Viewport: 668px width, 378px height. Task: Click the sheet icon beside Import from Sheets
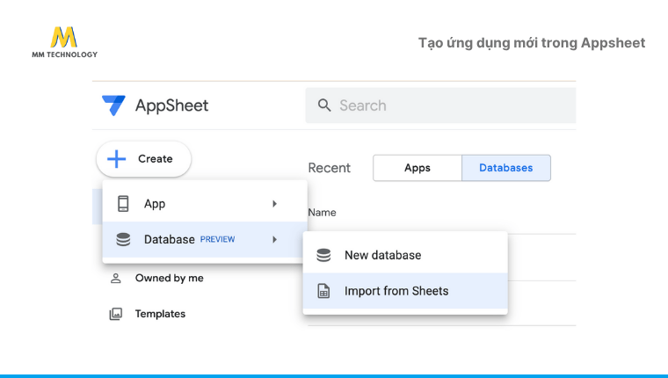click(x=323, y=291)
